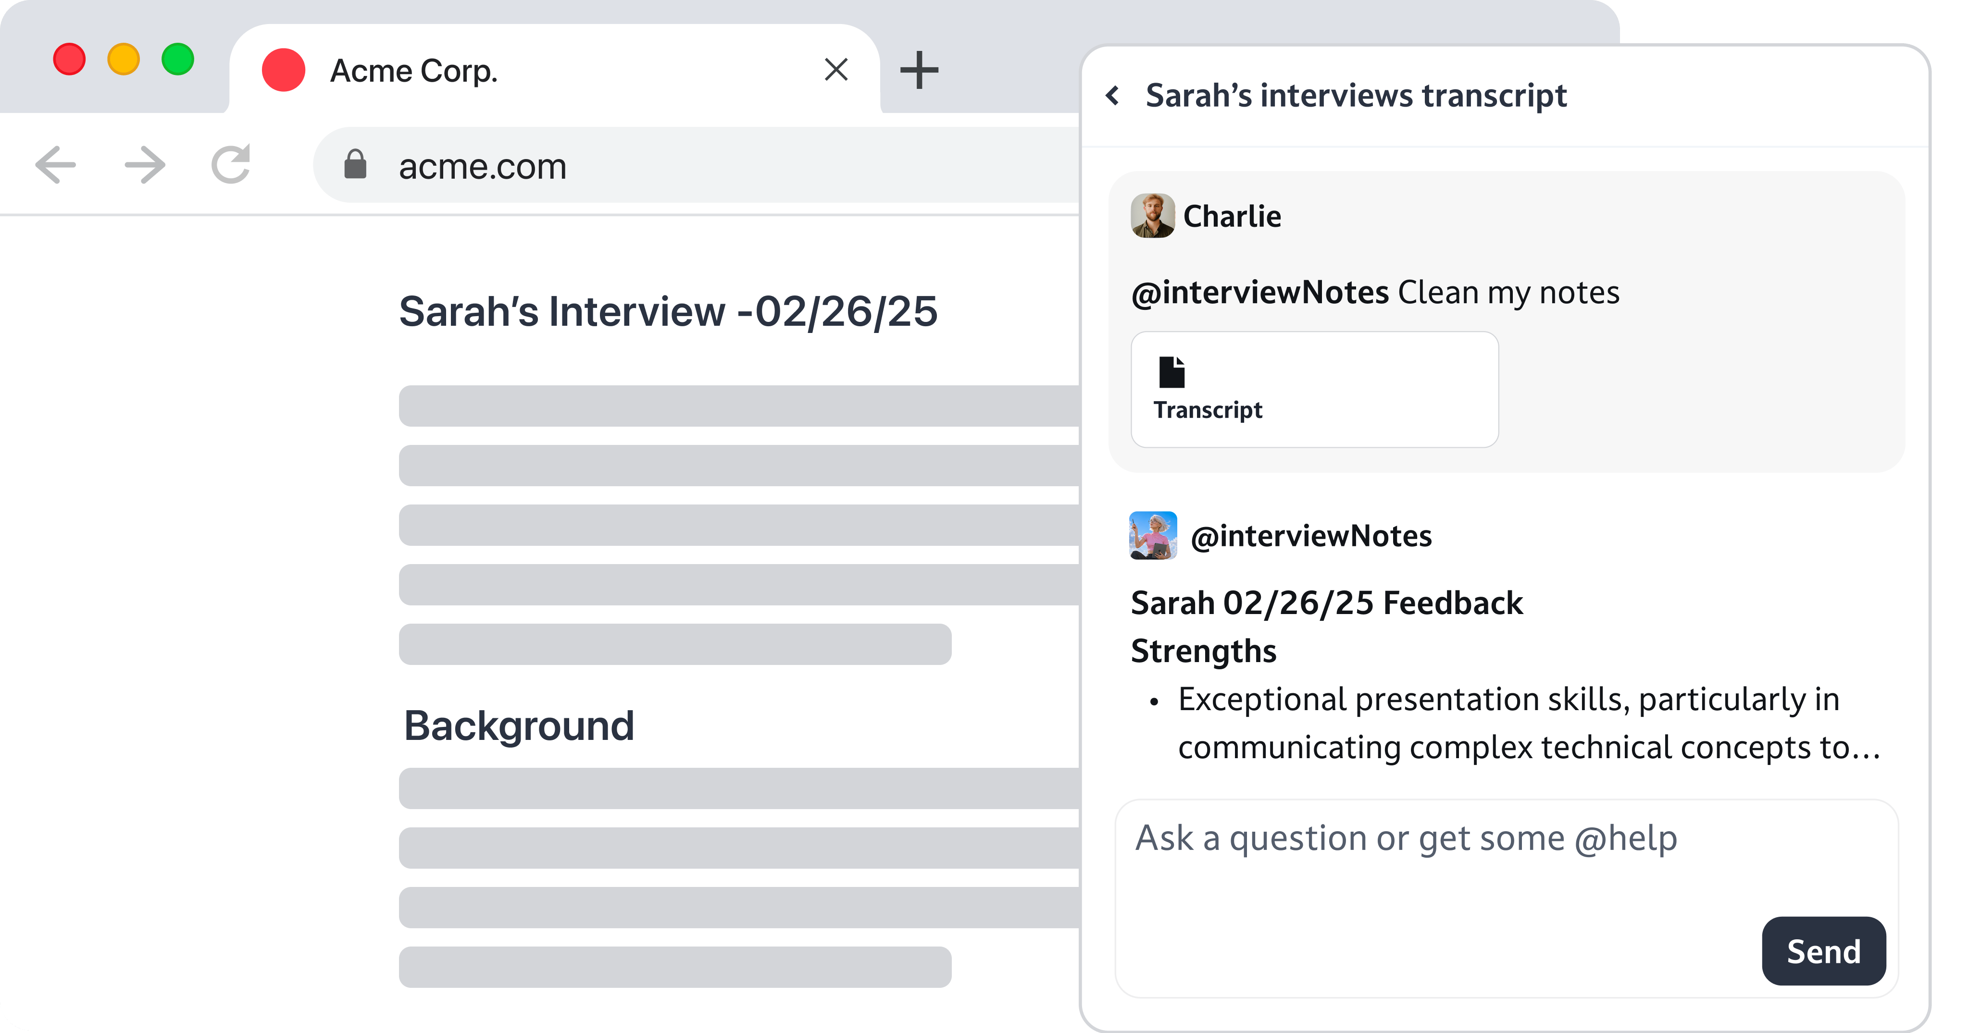Screen dimensions: 1969x1033
Task: Click the red Acme Corp. favicon
Action: pyautogui.click(x=284, y=70)
